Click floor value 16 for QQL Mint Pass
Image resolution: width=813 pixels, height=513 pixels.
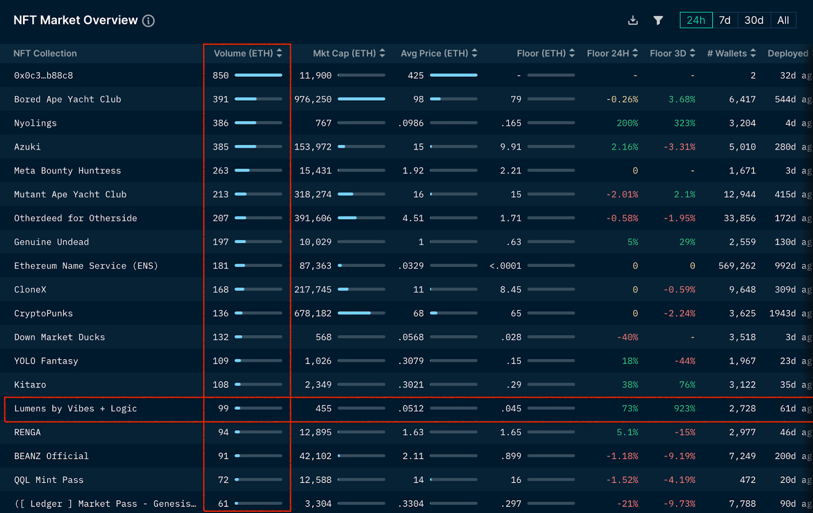pos(516,480)
